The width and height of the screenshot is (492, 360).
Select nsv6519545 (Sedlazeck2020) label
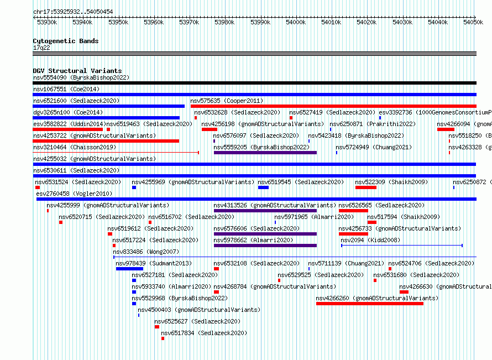click(x=301, y=182)
